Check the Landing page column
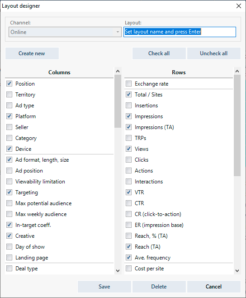The width and height of the screenshot is (246, 298). pyautogui.click(x=9, y=258)
